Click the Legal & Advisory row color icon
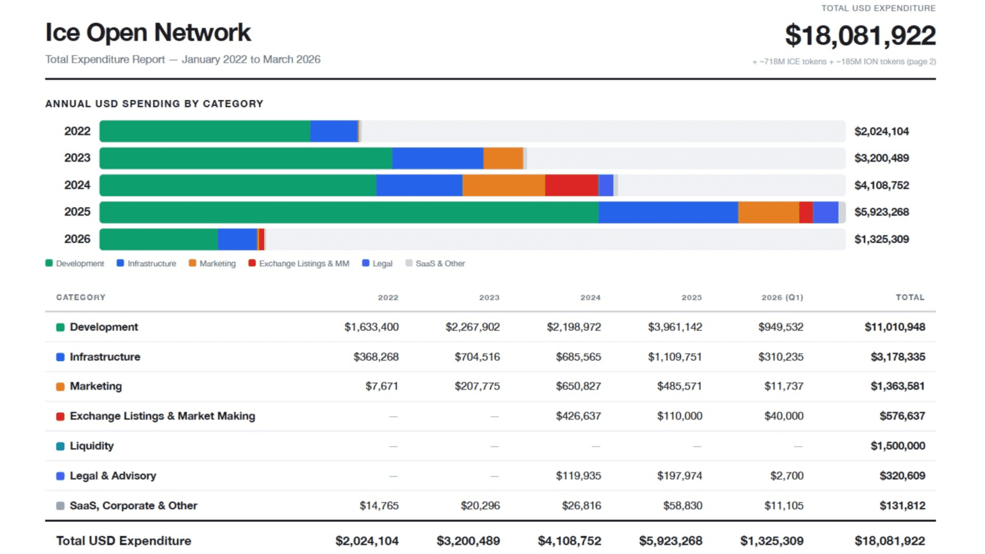The image size is (985, 554). click(x=60, y=476)
